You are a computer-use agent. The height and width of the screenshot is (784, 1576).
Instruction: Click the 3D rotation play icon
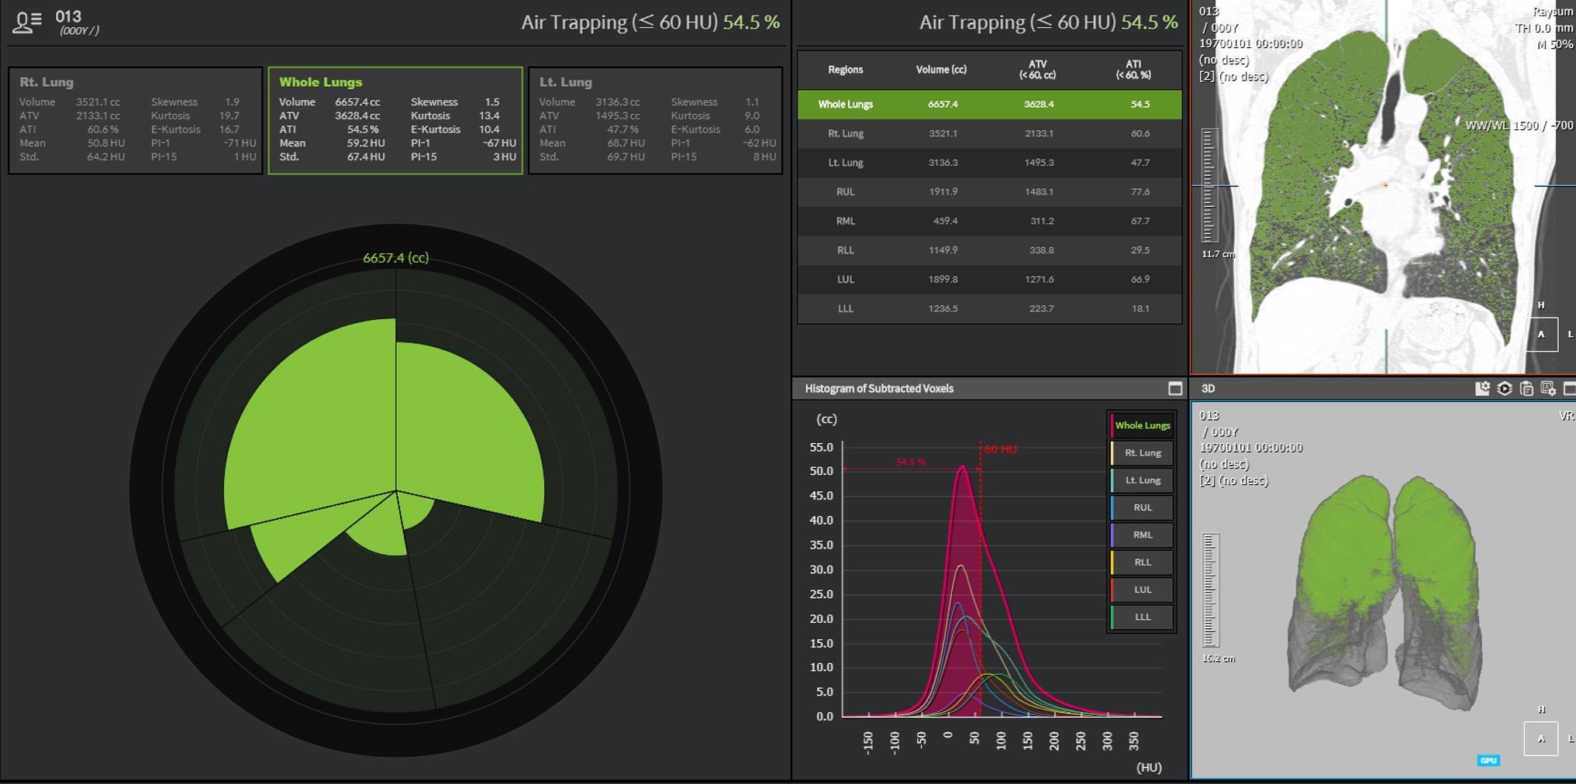(x=1505, y=389)
